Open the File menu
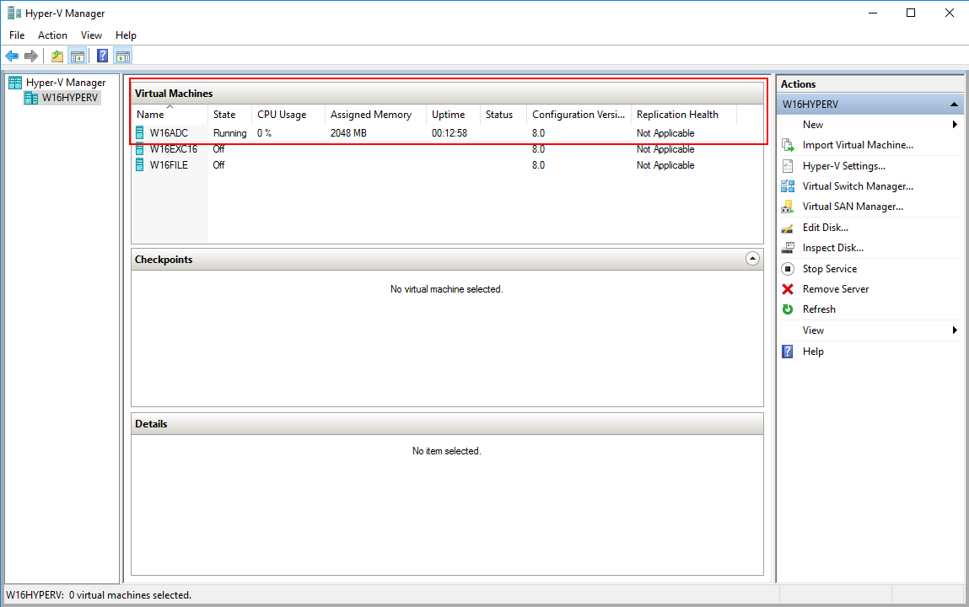 tap(18, 35)
